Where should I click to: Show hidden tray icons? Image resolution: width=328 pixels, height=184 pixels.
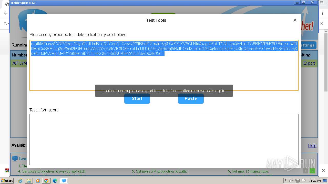(286, 180)
